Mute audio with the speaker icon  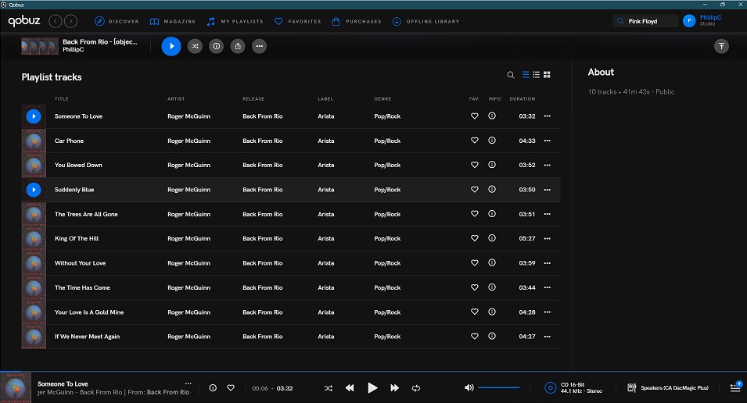tap(469, 388)
